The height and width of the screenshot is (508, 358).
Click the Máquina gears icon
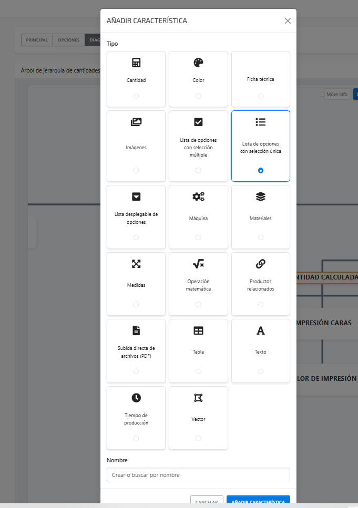pos(199,196)
